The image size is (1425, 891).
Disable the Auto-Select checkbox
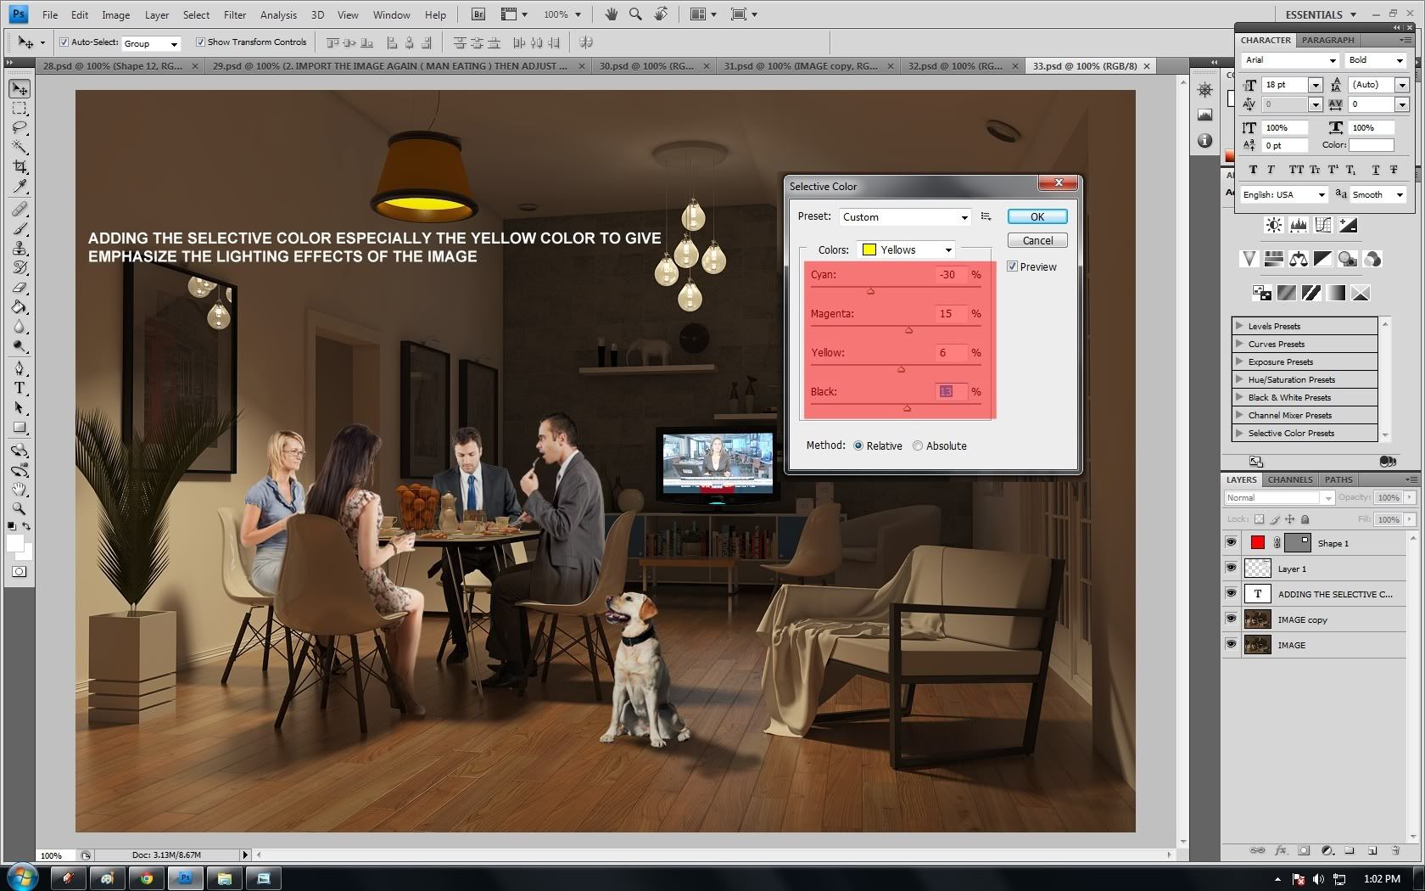[x=64, y=42]
